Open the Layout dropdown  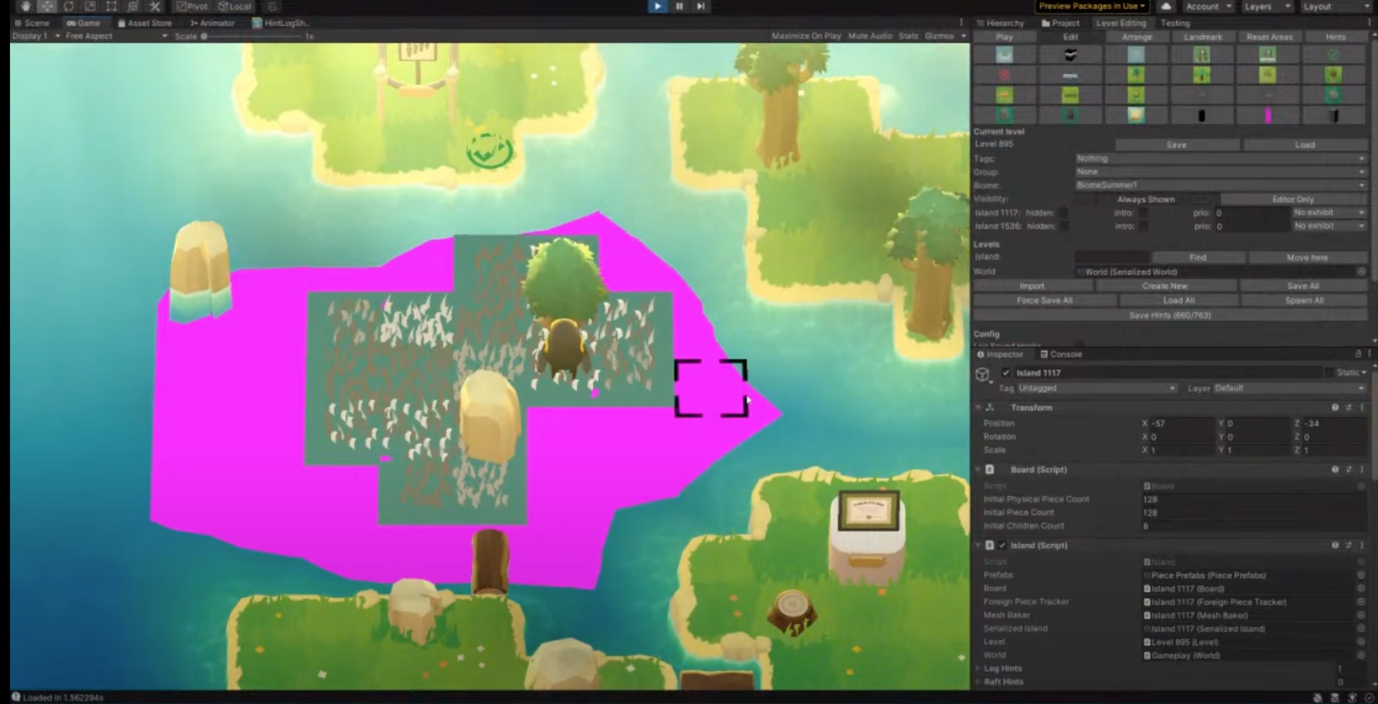coord(1336,6)
